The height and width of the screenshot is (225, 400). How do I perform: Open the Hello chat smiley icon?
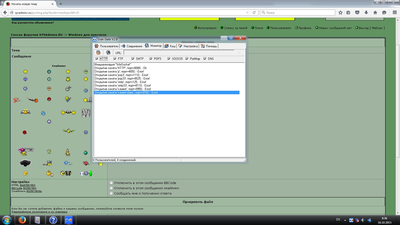pos(384,12)
